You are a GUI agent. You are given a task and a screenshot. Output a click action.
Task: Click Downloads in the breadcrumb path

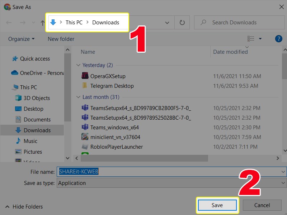106,22
